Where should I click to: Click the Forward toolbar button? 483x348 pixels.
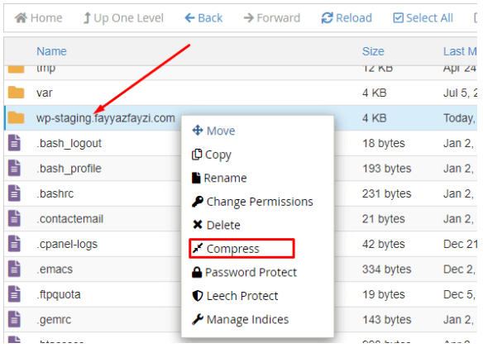[x=271, y=18]
